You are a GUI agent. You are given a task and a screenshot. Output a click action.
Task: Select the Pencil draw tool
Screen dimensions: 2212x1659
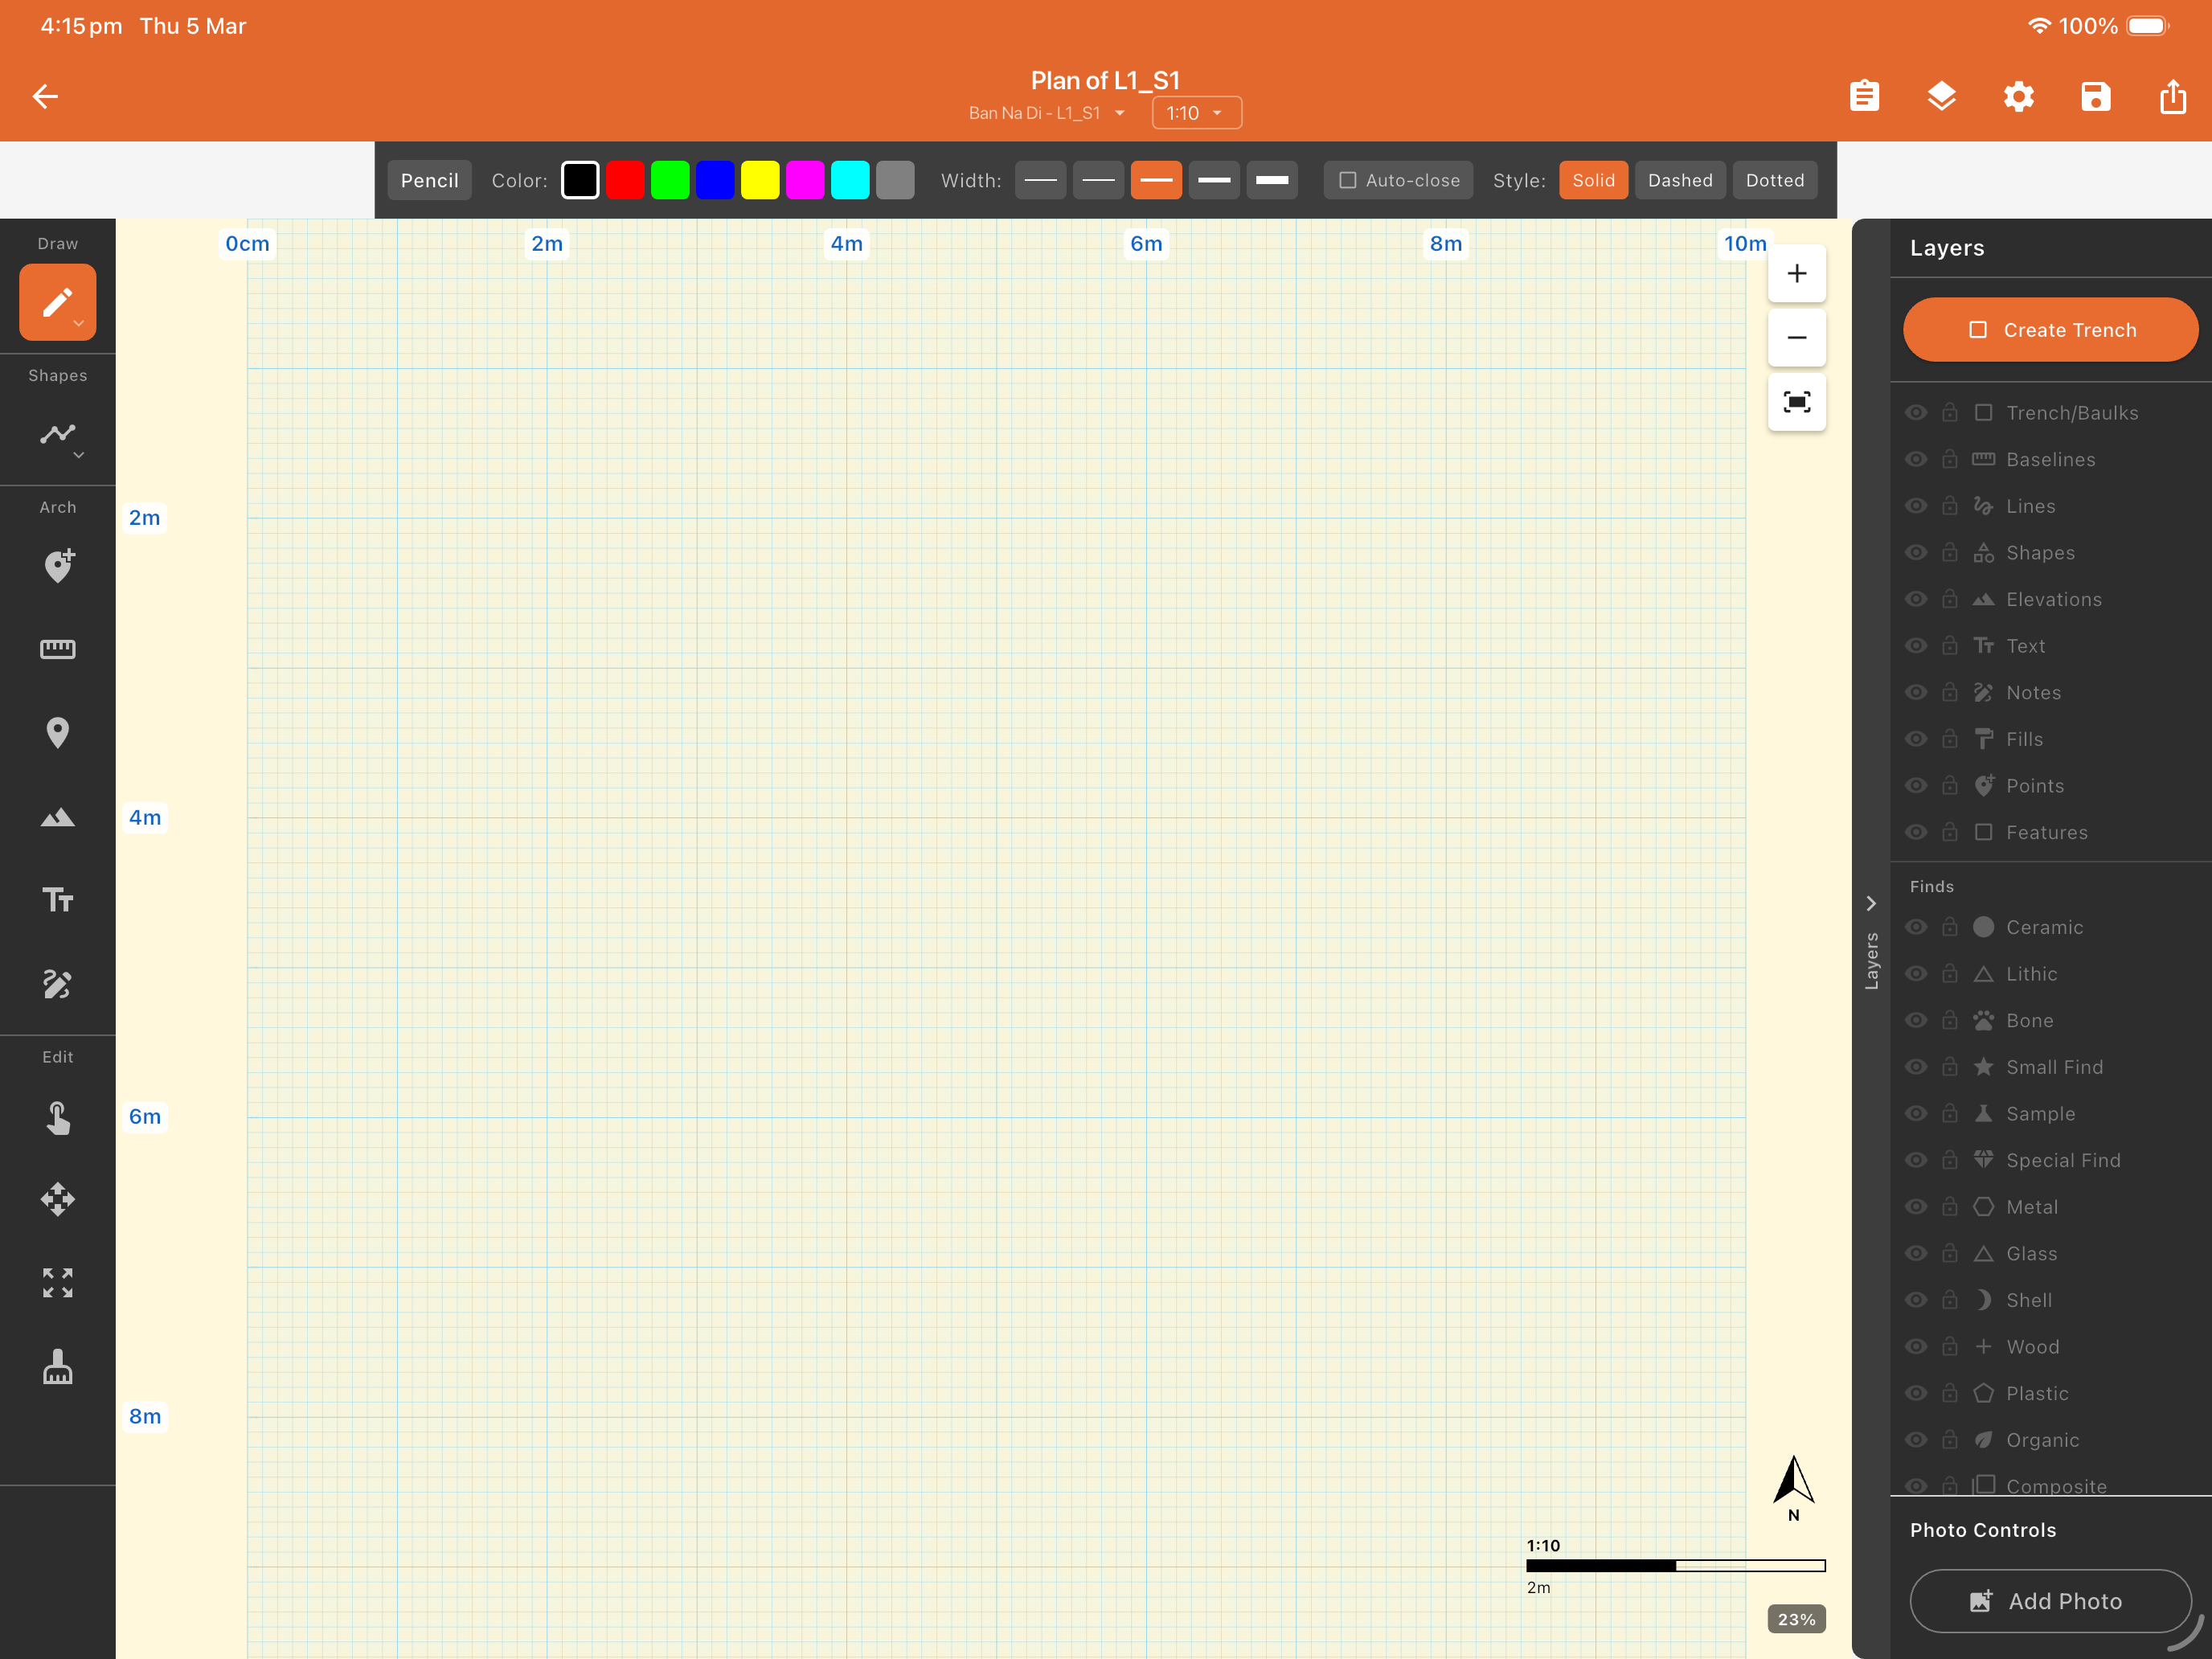point(57,301)
